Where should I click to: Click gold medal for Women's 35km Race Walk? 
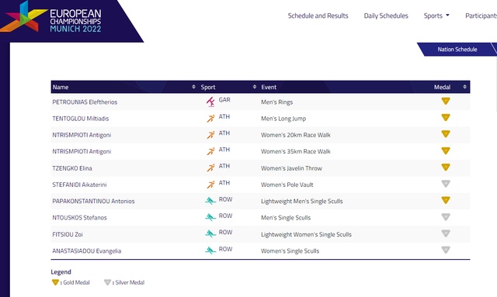click(446, 150)
